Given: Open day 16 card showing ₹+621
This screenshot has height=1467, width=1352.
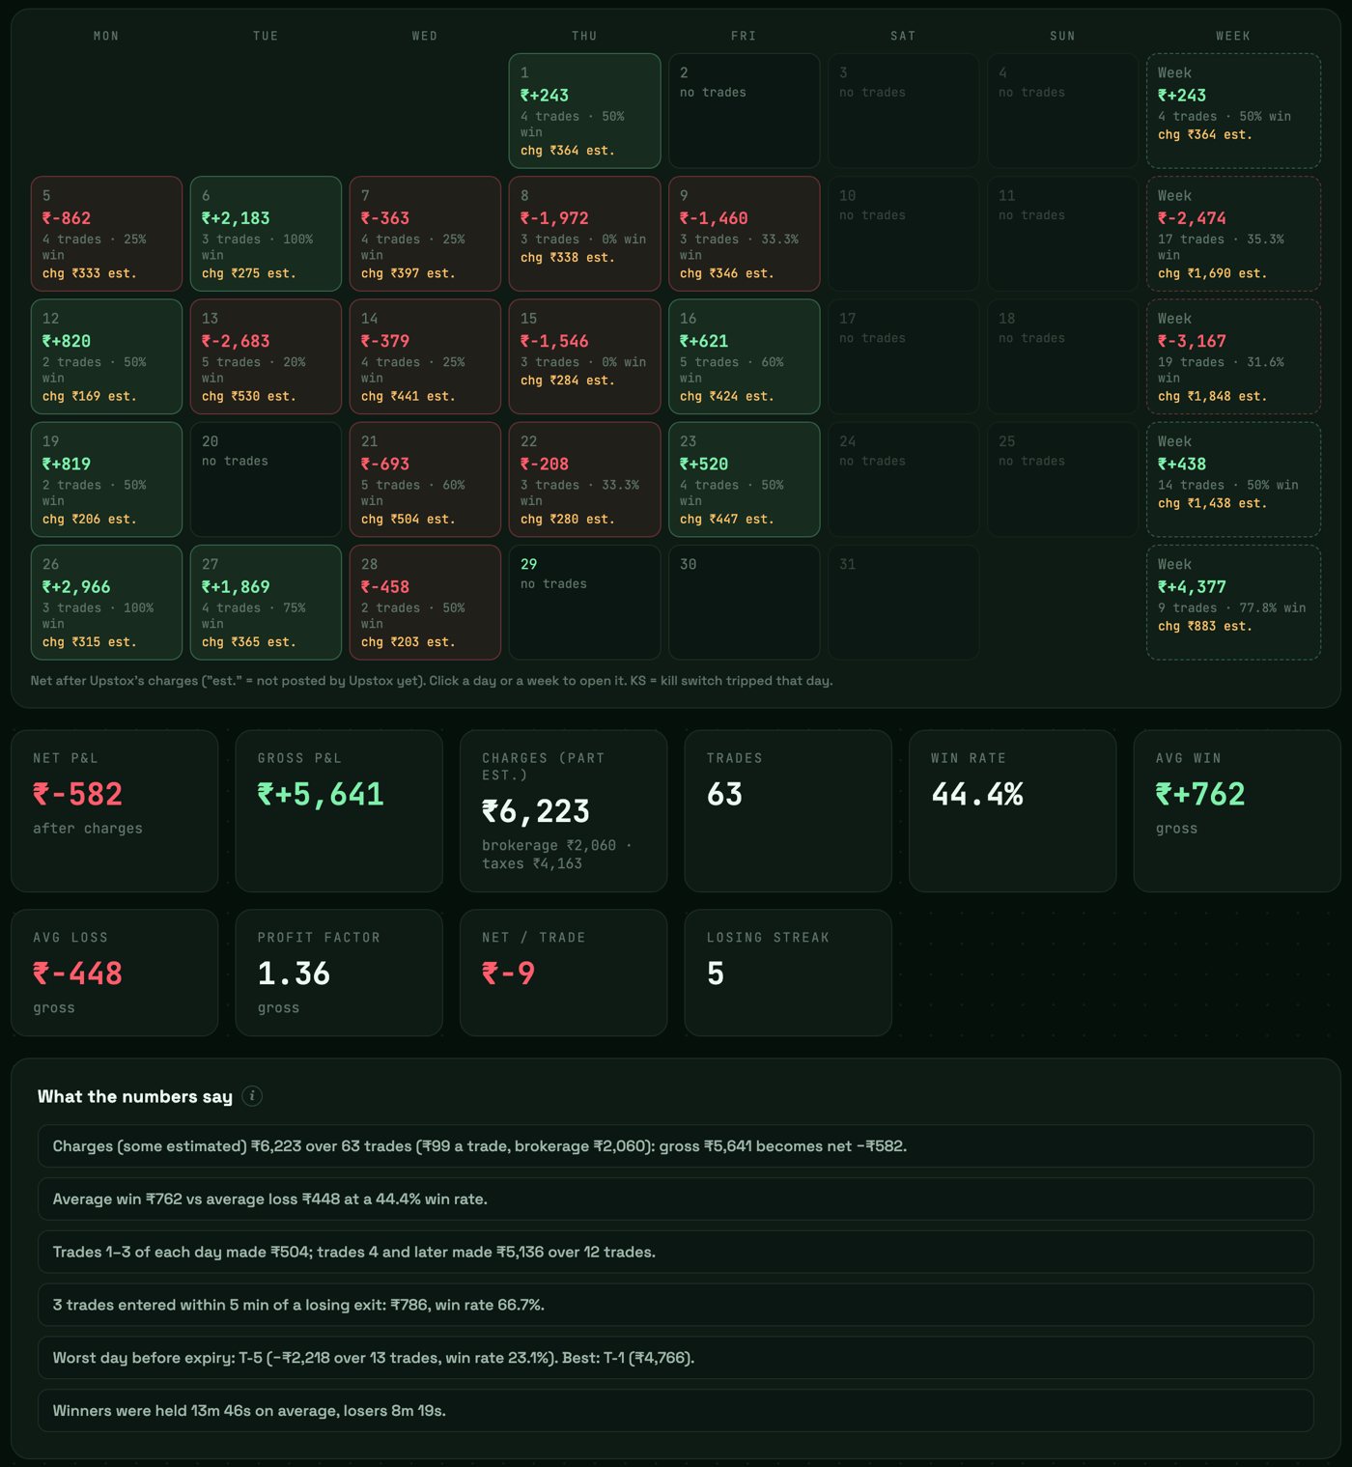Looking at the screenshot, I should point(744,356).
